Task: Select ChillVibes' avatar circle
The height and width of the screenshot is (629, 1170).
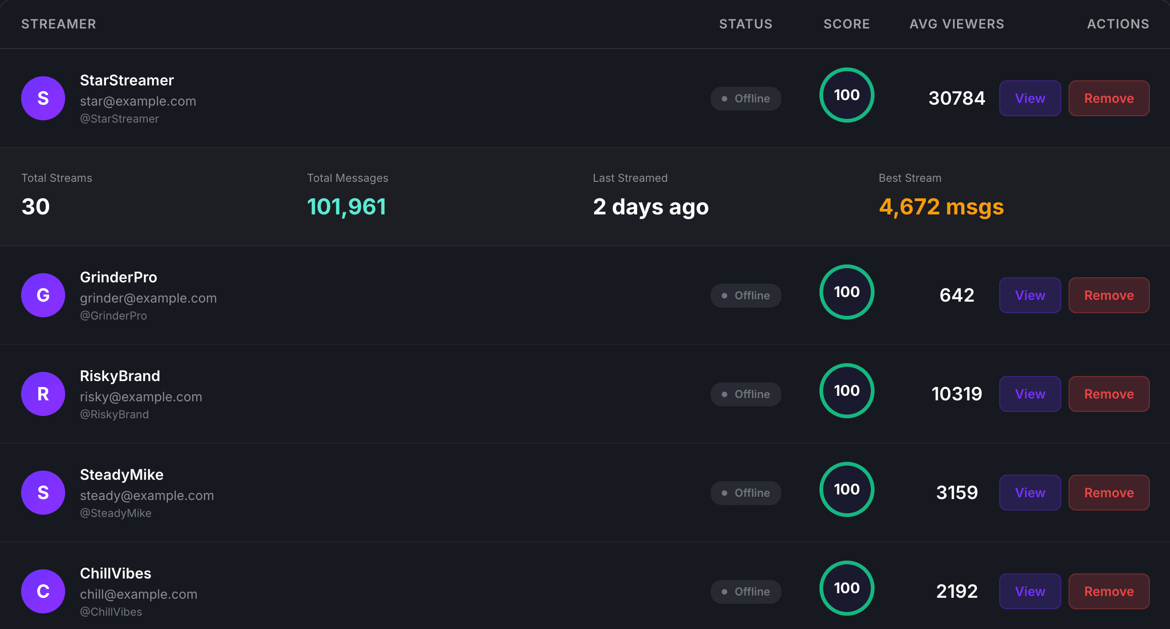Action: point(43,591)
